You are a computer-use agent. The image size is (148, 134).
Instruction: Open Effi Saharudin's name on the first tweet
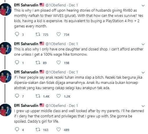pos(26,5)
